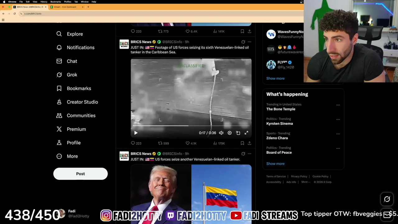The height and width of the screenshot is (224, 398).
Task: Mute the tanker video audio
Action: (x=221, y=133)
